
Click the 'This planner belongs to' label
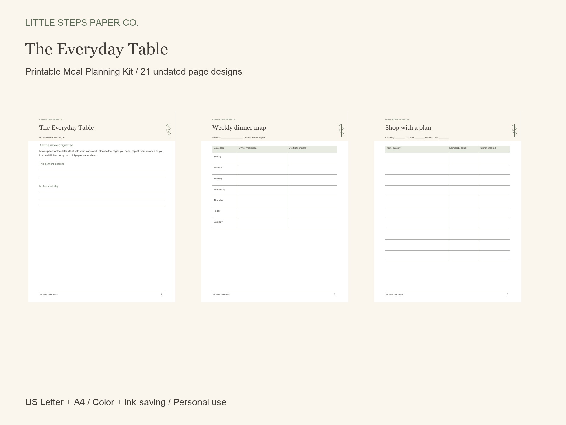pos(52,164)
